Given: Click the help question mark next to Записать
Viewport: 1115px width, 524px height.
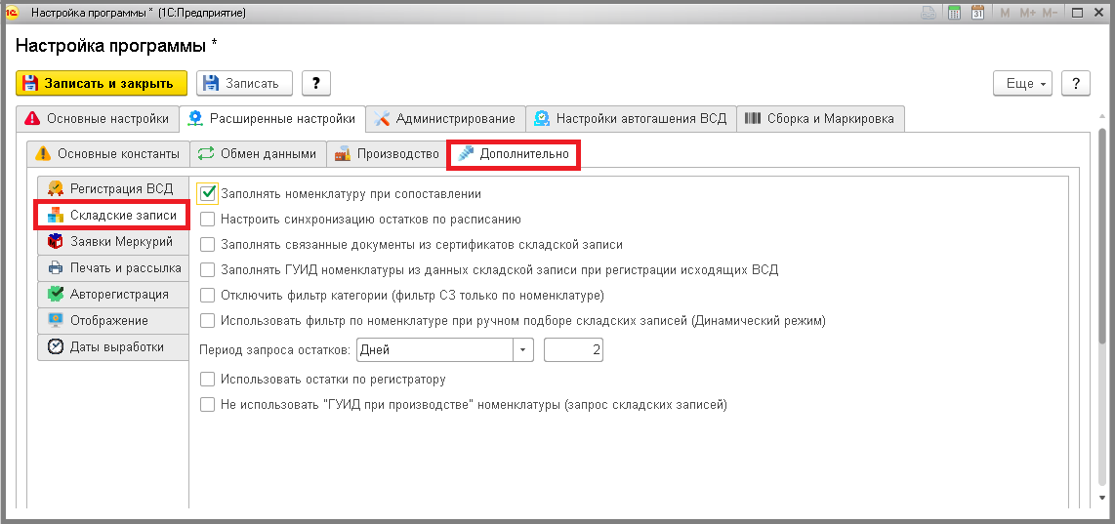Looking at the screenshot, I should pyautogui.click(x=316, y=83).
